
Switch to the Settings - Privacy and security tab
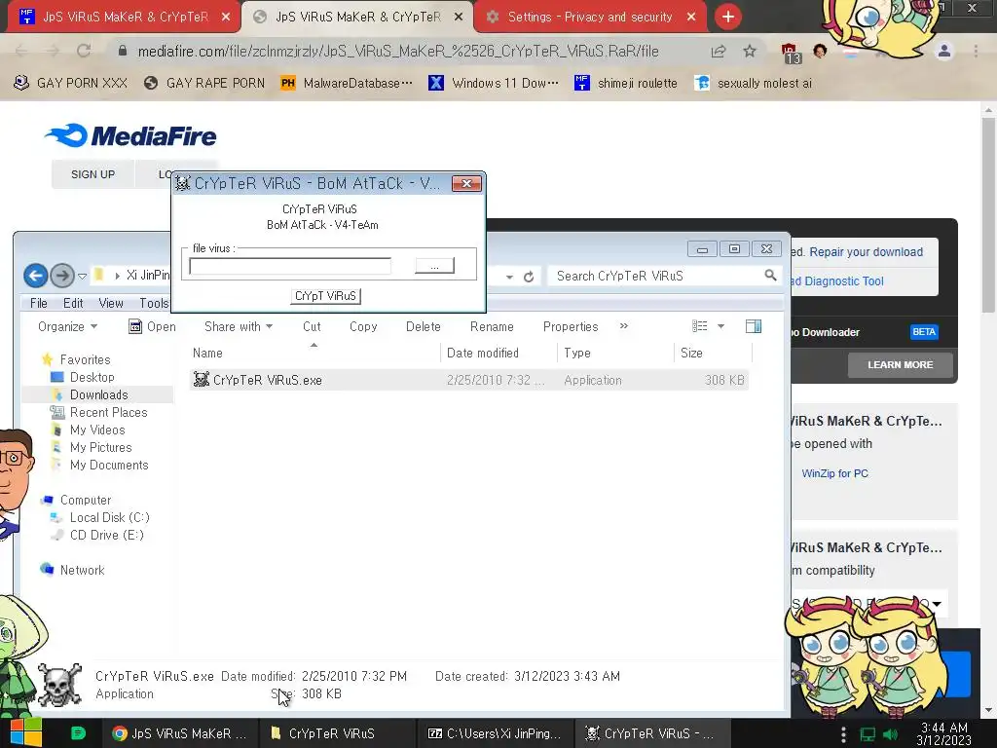(589, 17)
